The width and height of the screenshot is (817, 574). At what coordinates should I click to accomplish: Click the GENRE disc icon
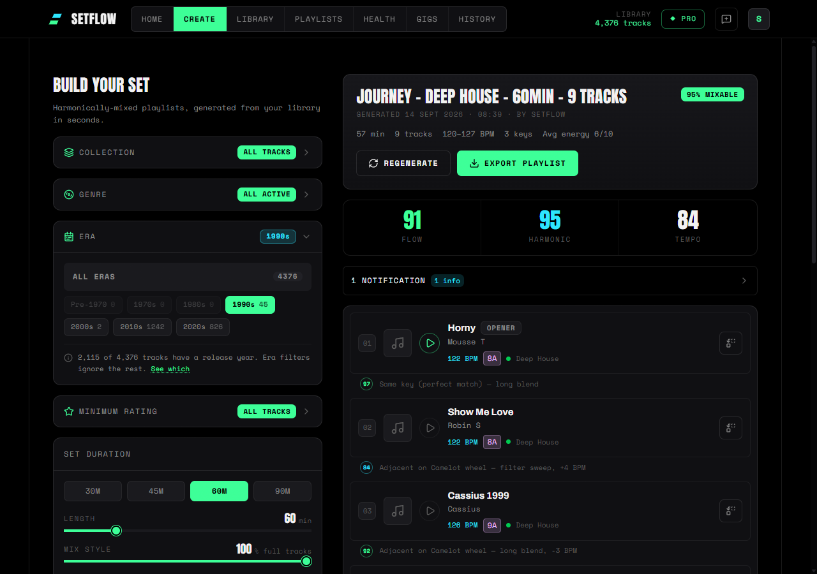[x=69, y=195]
